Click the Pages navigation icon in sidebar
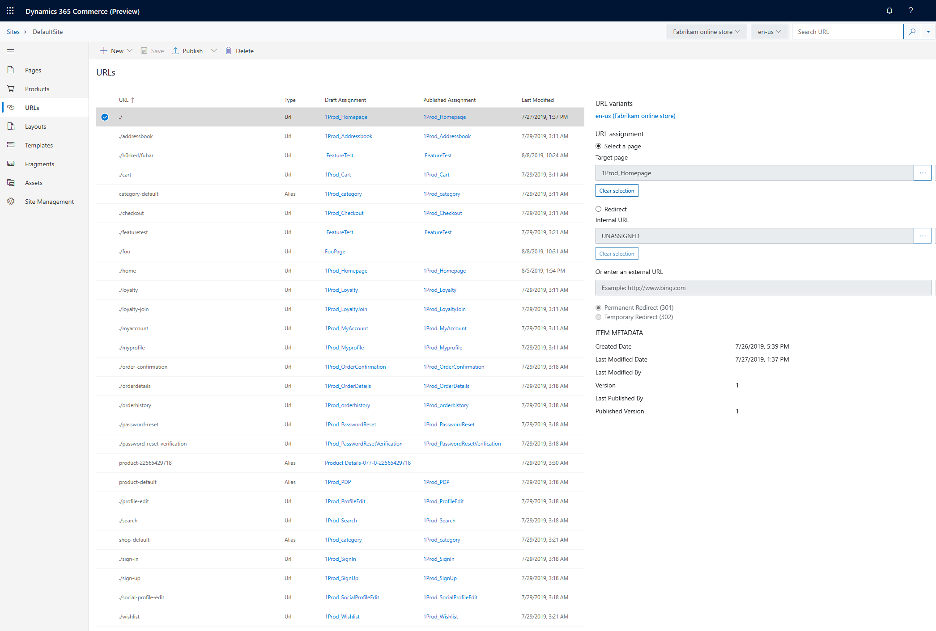The height and width of the screenshot is (631, 936). tap(11, 70)
